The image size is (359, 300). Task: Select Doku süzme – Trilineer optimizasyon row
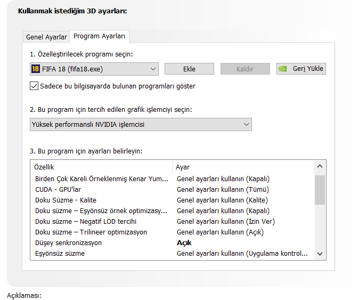tap(91, 232)
